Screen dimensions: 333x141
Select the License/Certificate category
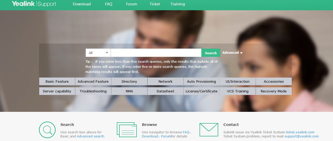202,91
